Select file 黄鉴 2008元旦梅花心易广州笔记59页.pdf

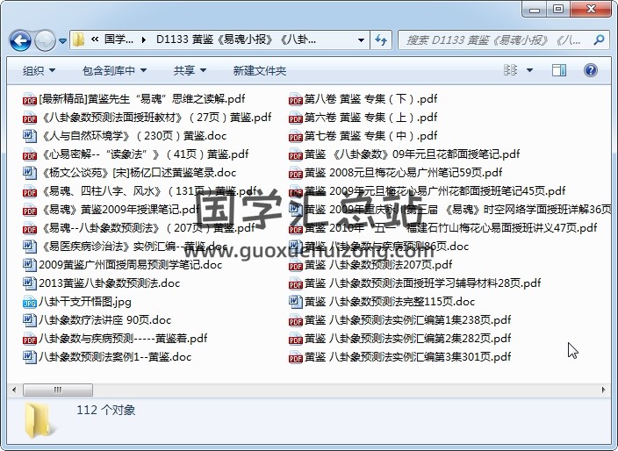click(x=403, y=173)
